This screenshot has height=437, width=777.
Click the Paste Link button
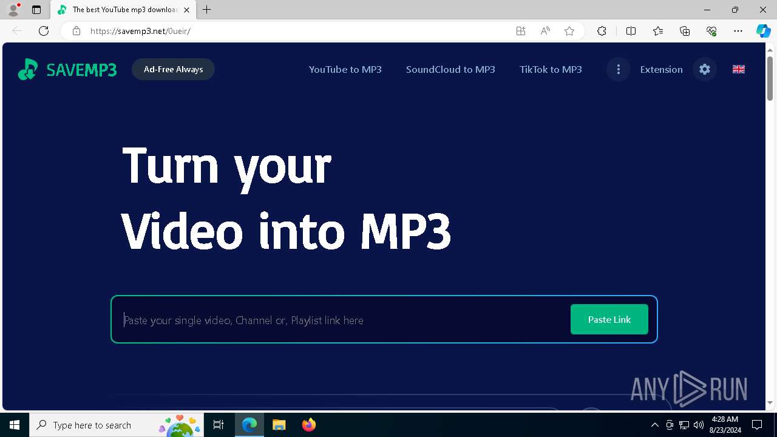(x=609, y=319)
